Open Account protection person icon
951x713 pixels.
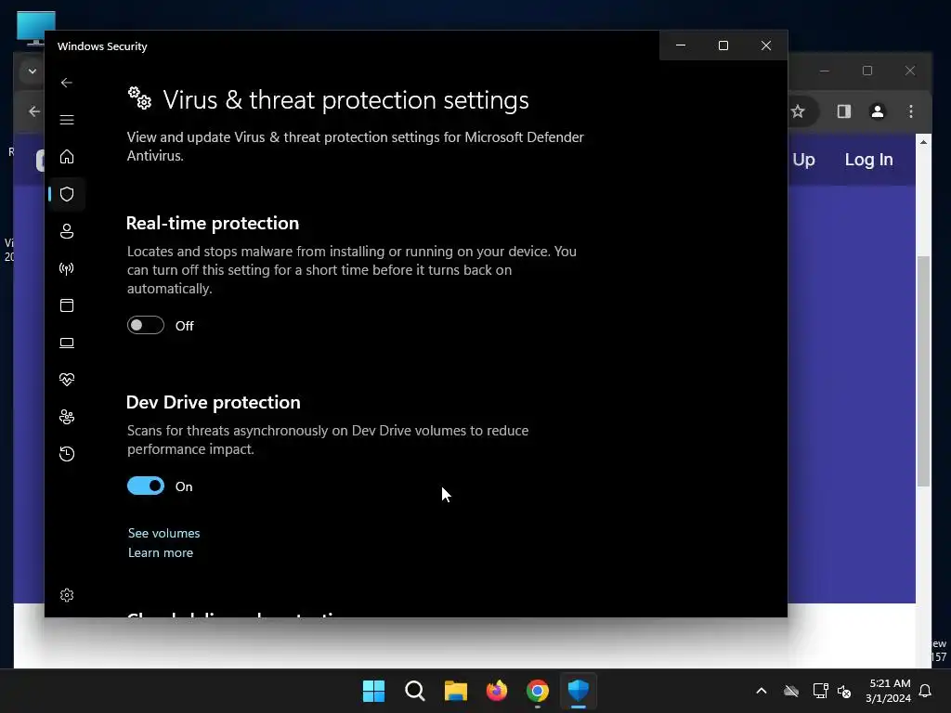(x=67, y=231)
